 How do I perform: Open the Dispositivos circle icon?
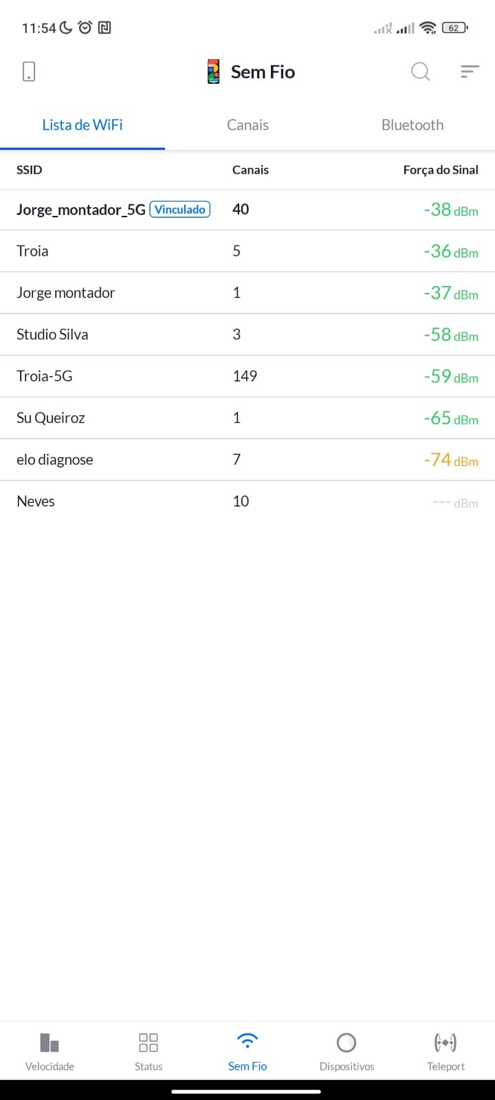click(346, 1043)
